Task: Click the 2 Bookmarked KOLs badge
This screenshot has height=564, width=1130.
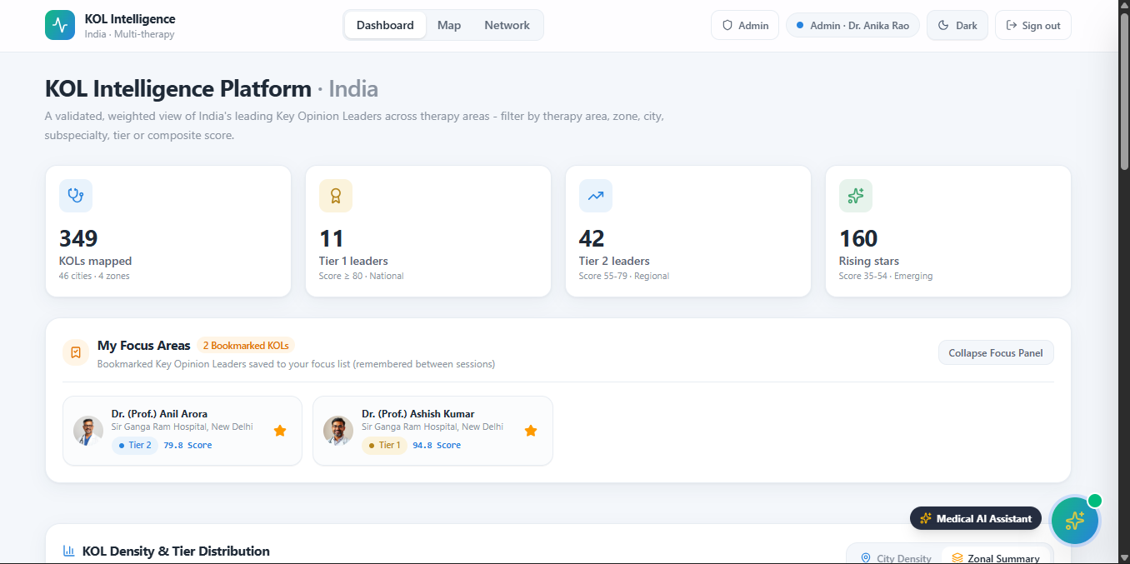Action: [246, 346]
